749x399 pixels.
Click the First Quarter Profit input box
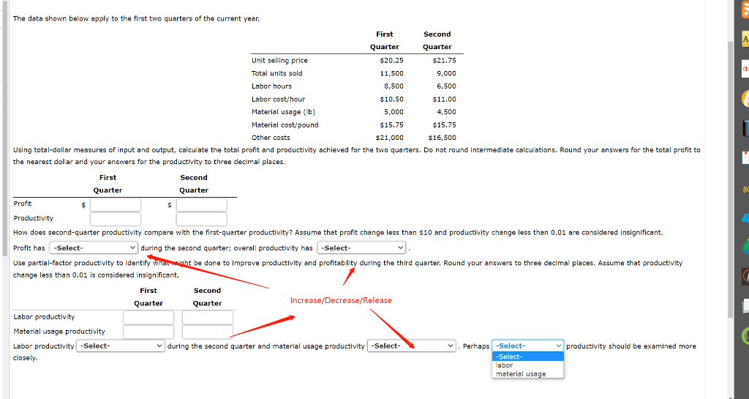click(x=116, y=204)
